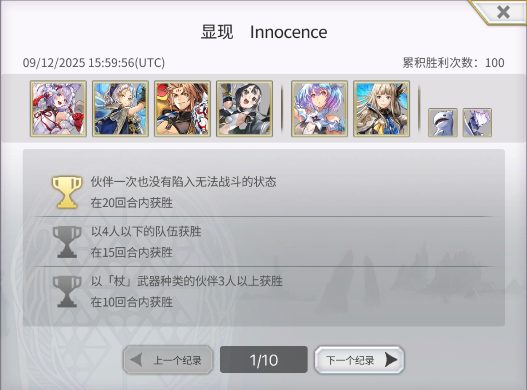Click the 累积胜利次数：100 label
The image size is (527, 390).
pos(453,63)
